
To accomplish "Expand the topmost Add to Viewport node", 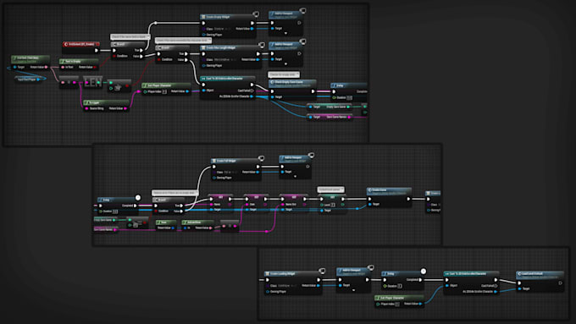I will coord(285,33).
